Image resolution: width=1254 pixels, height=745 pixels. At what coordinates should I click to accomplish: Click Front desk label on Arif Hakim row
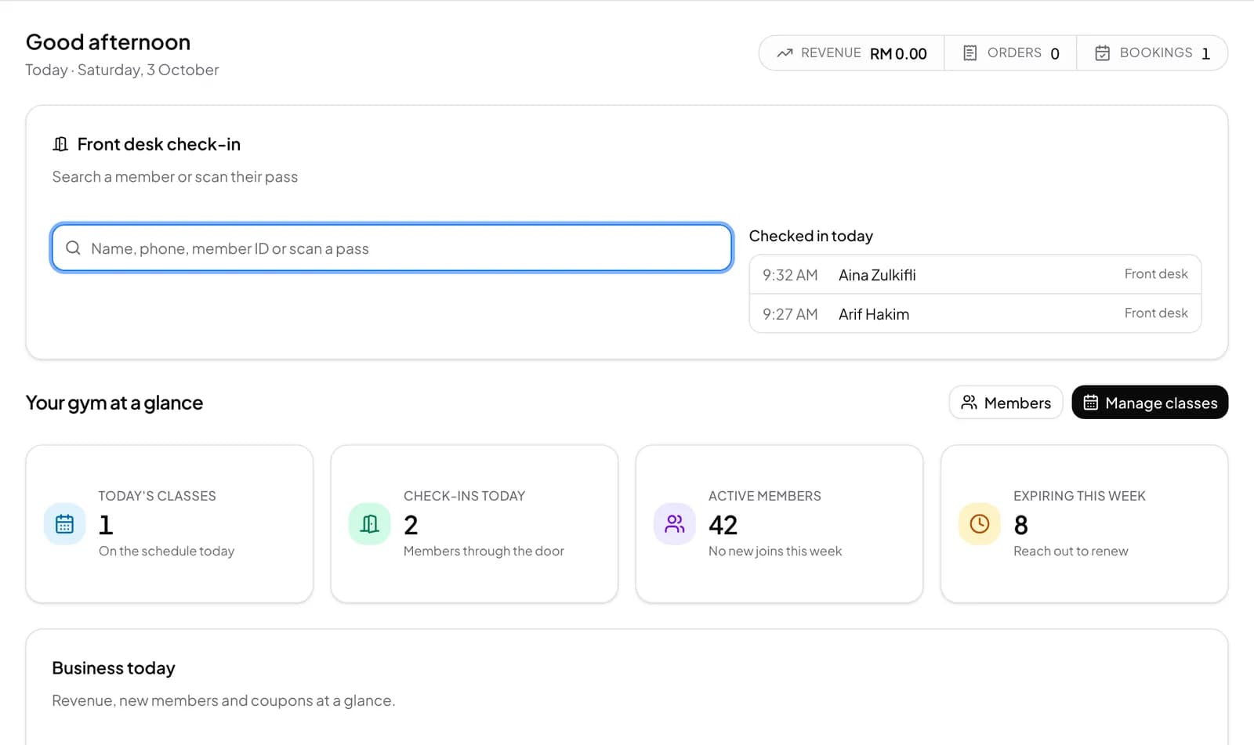pyautogui.click(x=1156, y=313)
